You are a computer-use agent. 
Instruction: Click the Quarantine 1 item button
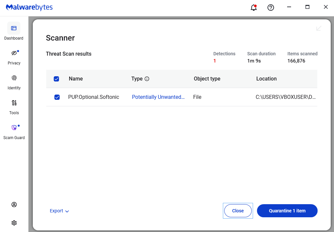tap(287, 211)
